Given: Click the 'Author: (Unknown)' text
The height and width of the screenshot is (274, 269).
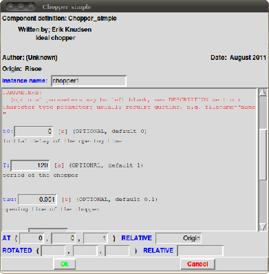Looking at the screenshot, I should [30, 58].
